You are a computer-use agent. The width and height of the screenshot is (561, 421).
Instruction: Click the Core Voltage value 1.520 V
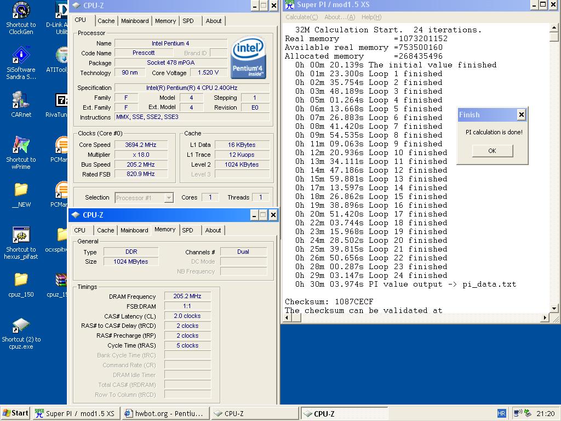208,72
